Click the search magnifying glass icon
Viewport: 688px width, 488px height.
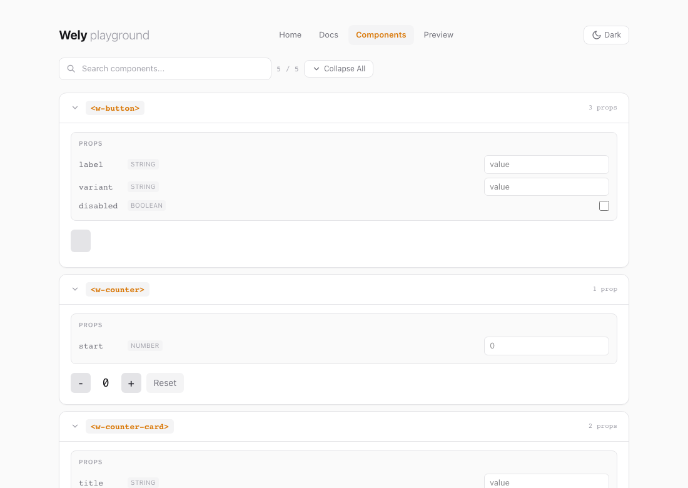(x=71, y=68)
